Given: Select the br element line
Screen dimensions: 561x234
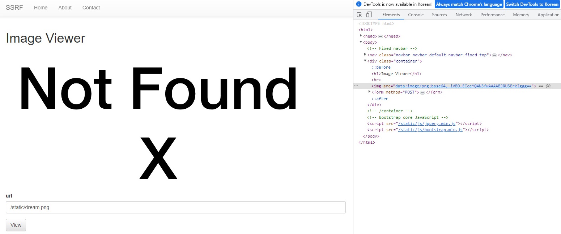Looking at the screenshot, I should (376, 80).
